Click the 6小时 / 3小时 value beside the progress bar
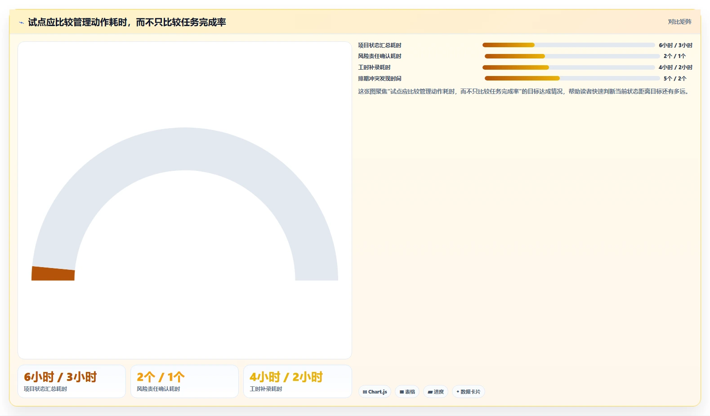This screenshot has width=710, height=416. tap(675, 45)
